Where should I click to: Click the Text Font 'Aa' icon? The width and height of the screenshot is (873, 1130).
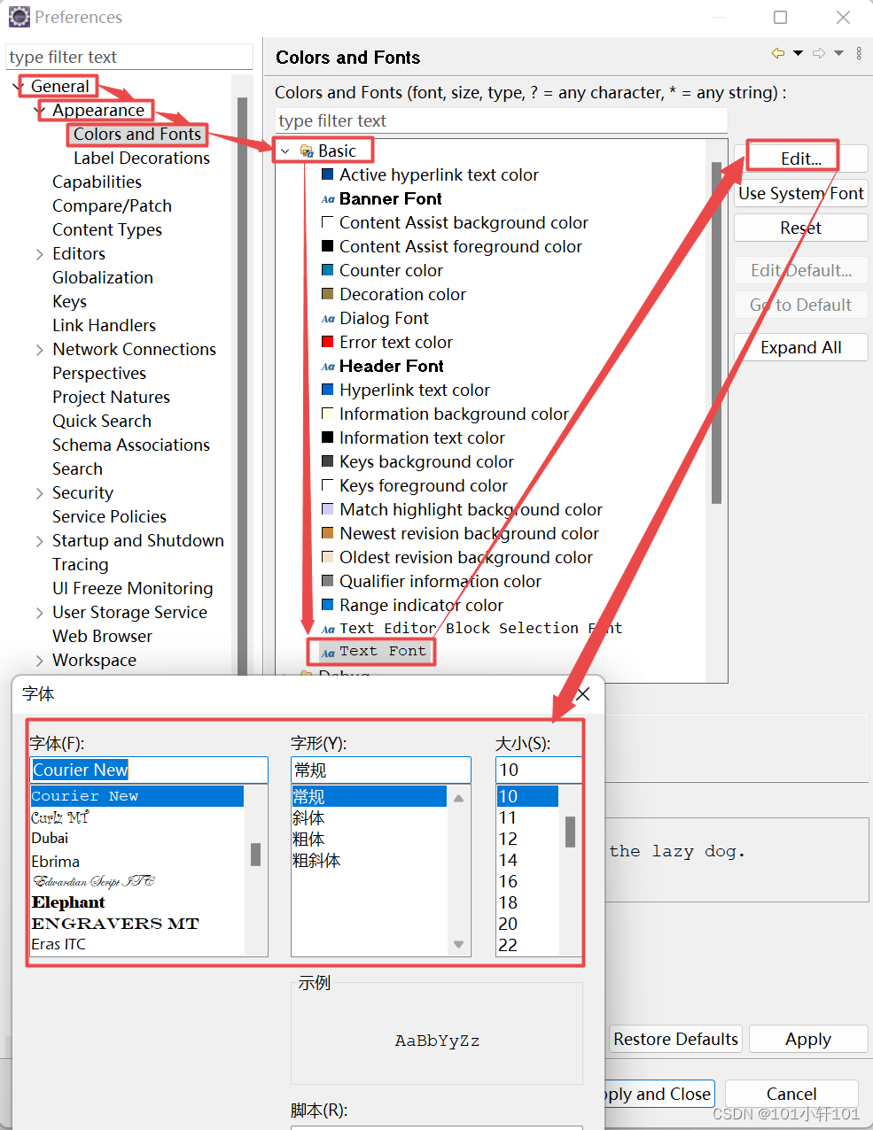(x=328, y=653)
